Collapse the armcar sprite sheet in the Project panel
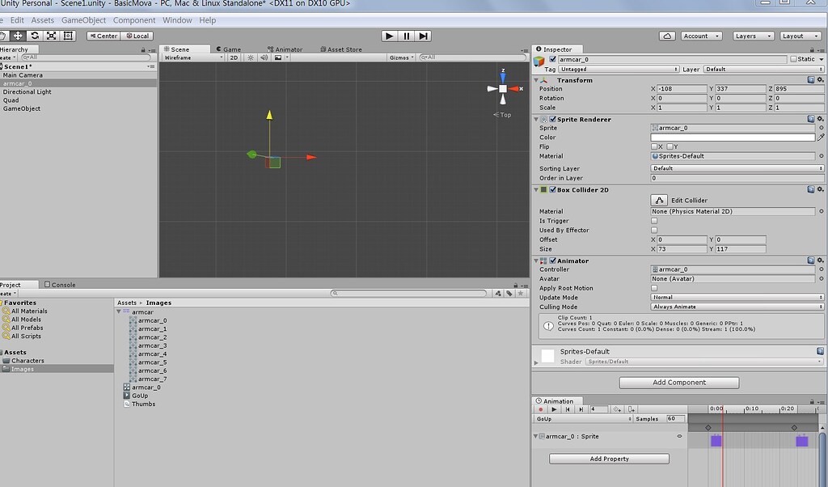Viewport: 828px width, 487px height. pyautogui.click(x=119, y=311)
